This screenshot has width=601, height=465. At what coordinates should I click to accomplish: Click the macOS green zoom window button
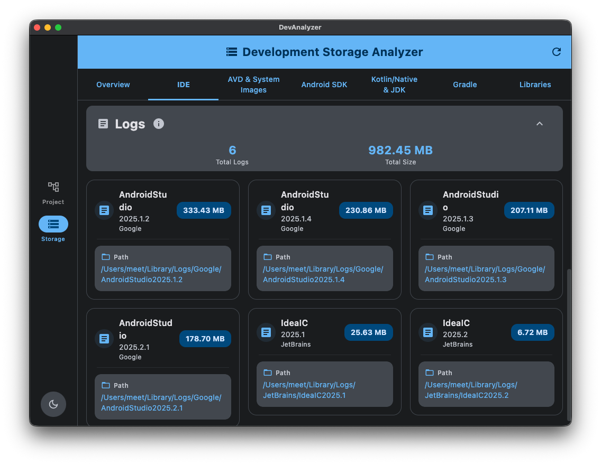click(x=58, y=27)
